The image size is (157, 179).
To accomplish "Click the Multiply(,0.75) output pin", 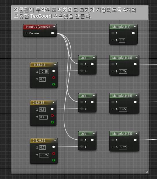I will click(135, 64).
